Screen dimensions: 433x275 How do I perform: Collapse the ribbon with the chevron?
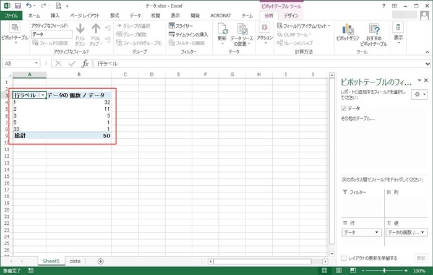(x=427, y=52)
